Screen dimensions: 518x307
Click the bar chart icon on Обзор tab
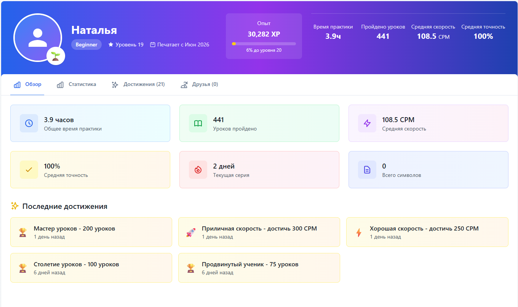coord(17,84)
